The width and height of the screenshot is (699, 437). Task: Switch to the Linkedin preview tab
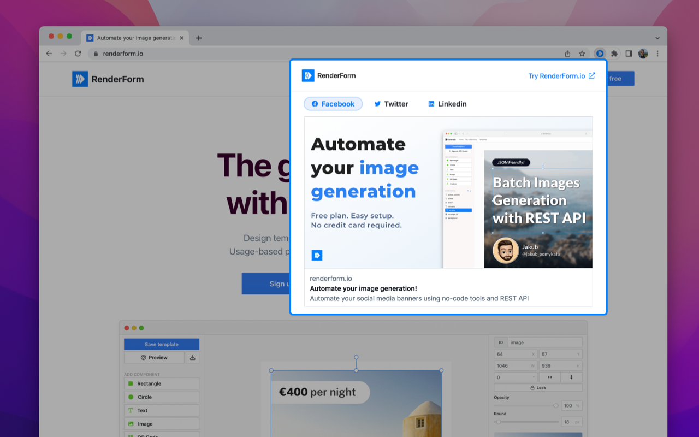pos(447,104)
